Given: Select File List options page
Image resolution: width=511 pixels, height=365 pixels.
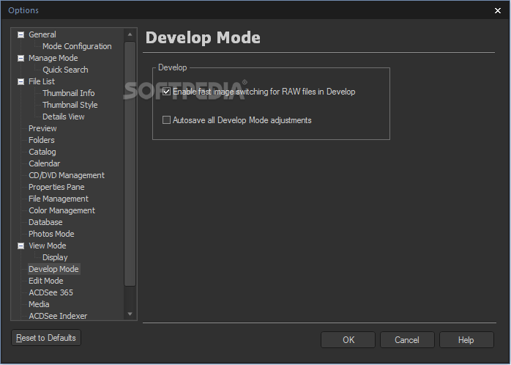Looking at the screenshot, I should point(42,81).
